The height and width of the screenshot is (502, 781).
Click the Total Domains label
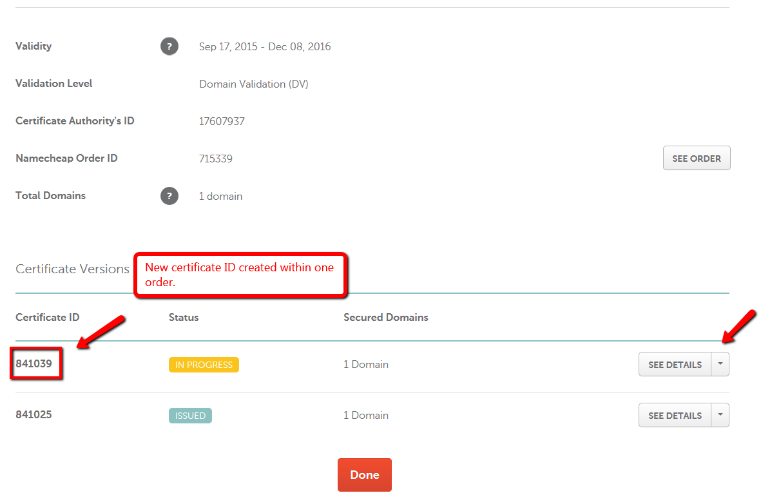pyautogui.click(x=50, y=195)
